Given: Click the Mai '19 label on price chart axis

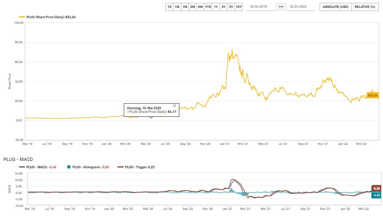Looking at the screenshot, I should pyautogui.click(x=27, y=144).
